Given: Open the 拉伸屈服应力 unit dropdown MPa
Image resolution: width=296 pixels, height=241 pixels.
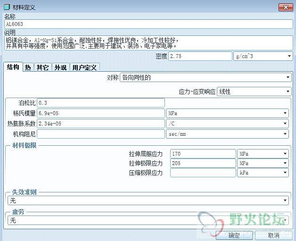Looking at the screenshot, I should click(263, 154).
